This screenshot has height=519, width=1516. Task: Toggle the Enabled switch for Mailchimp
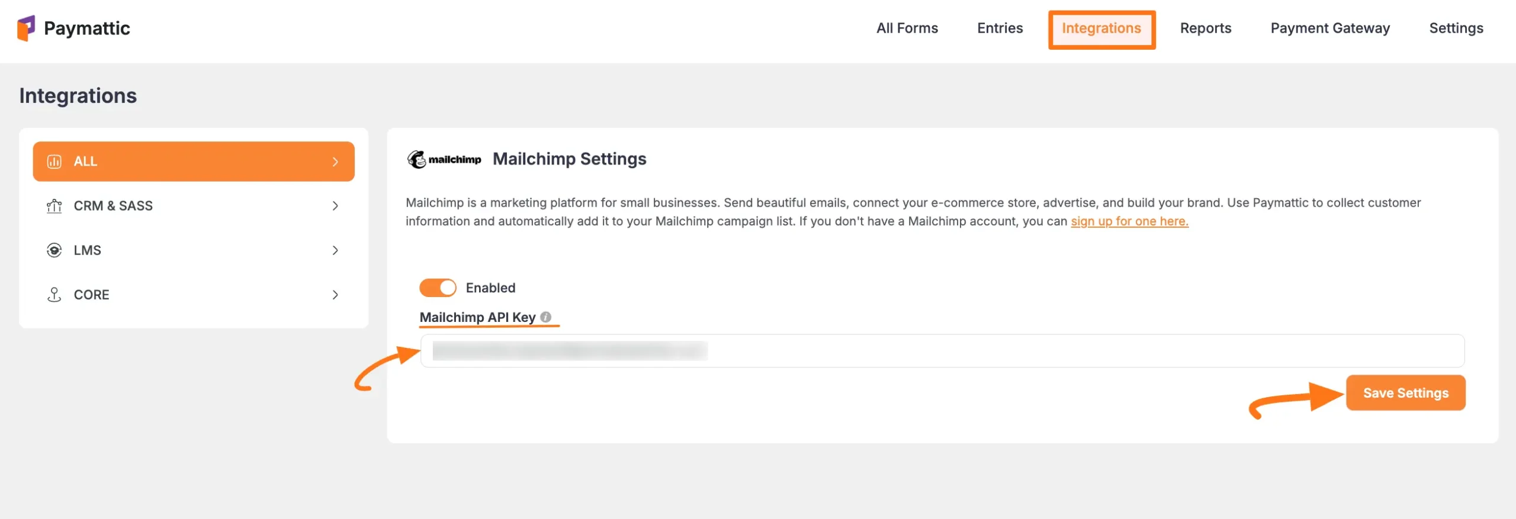coord(438,288)
